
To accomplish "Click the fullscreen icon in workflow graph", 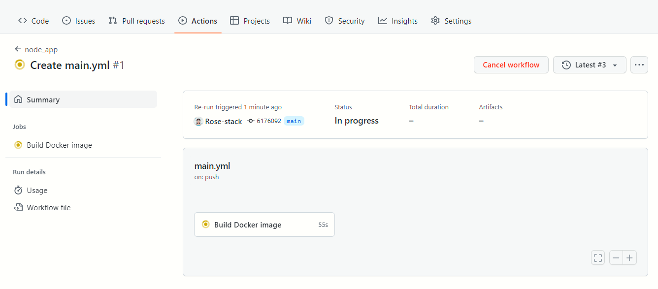I will [598, 257].
